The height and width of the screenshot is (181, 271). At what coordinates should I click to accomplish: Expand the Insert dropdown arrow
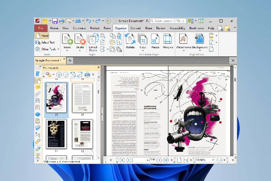click(x=67, y=51)
